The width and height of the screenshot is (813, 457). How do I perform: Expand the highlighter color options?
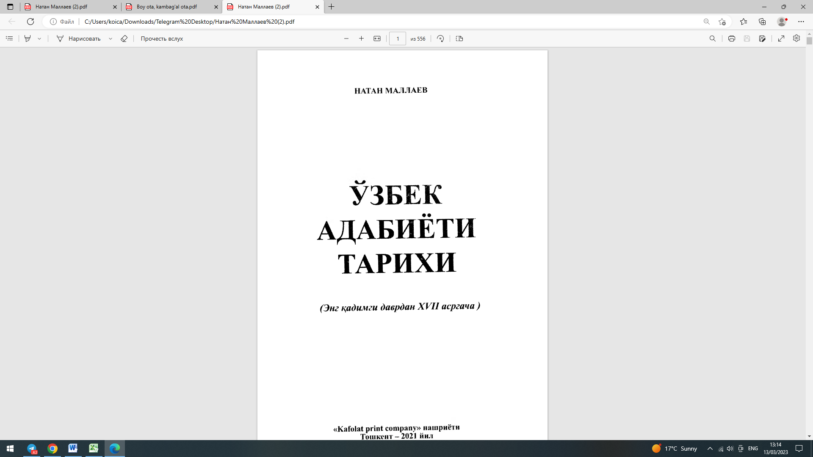tap(39, 39)
